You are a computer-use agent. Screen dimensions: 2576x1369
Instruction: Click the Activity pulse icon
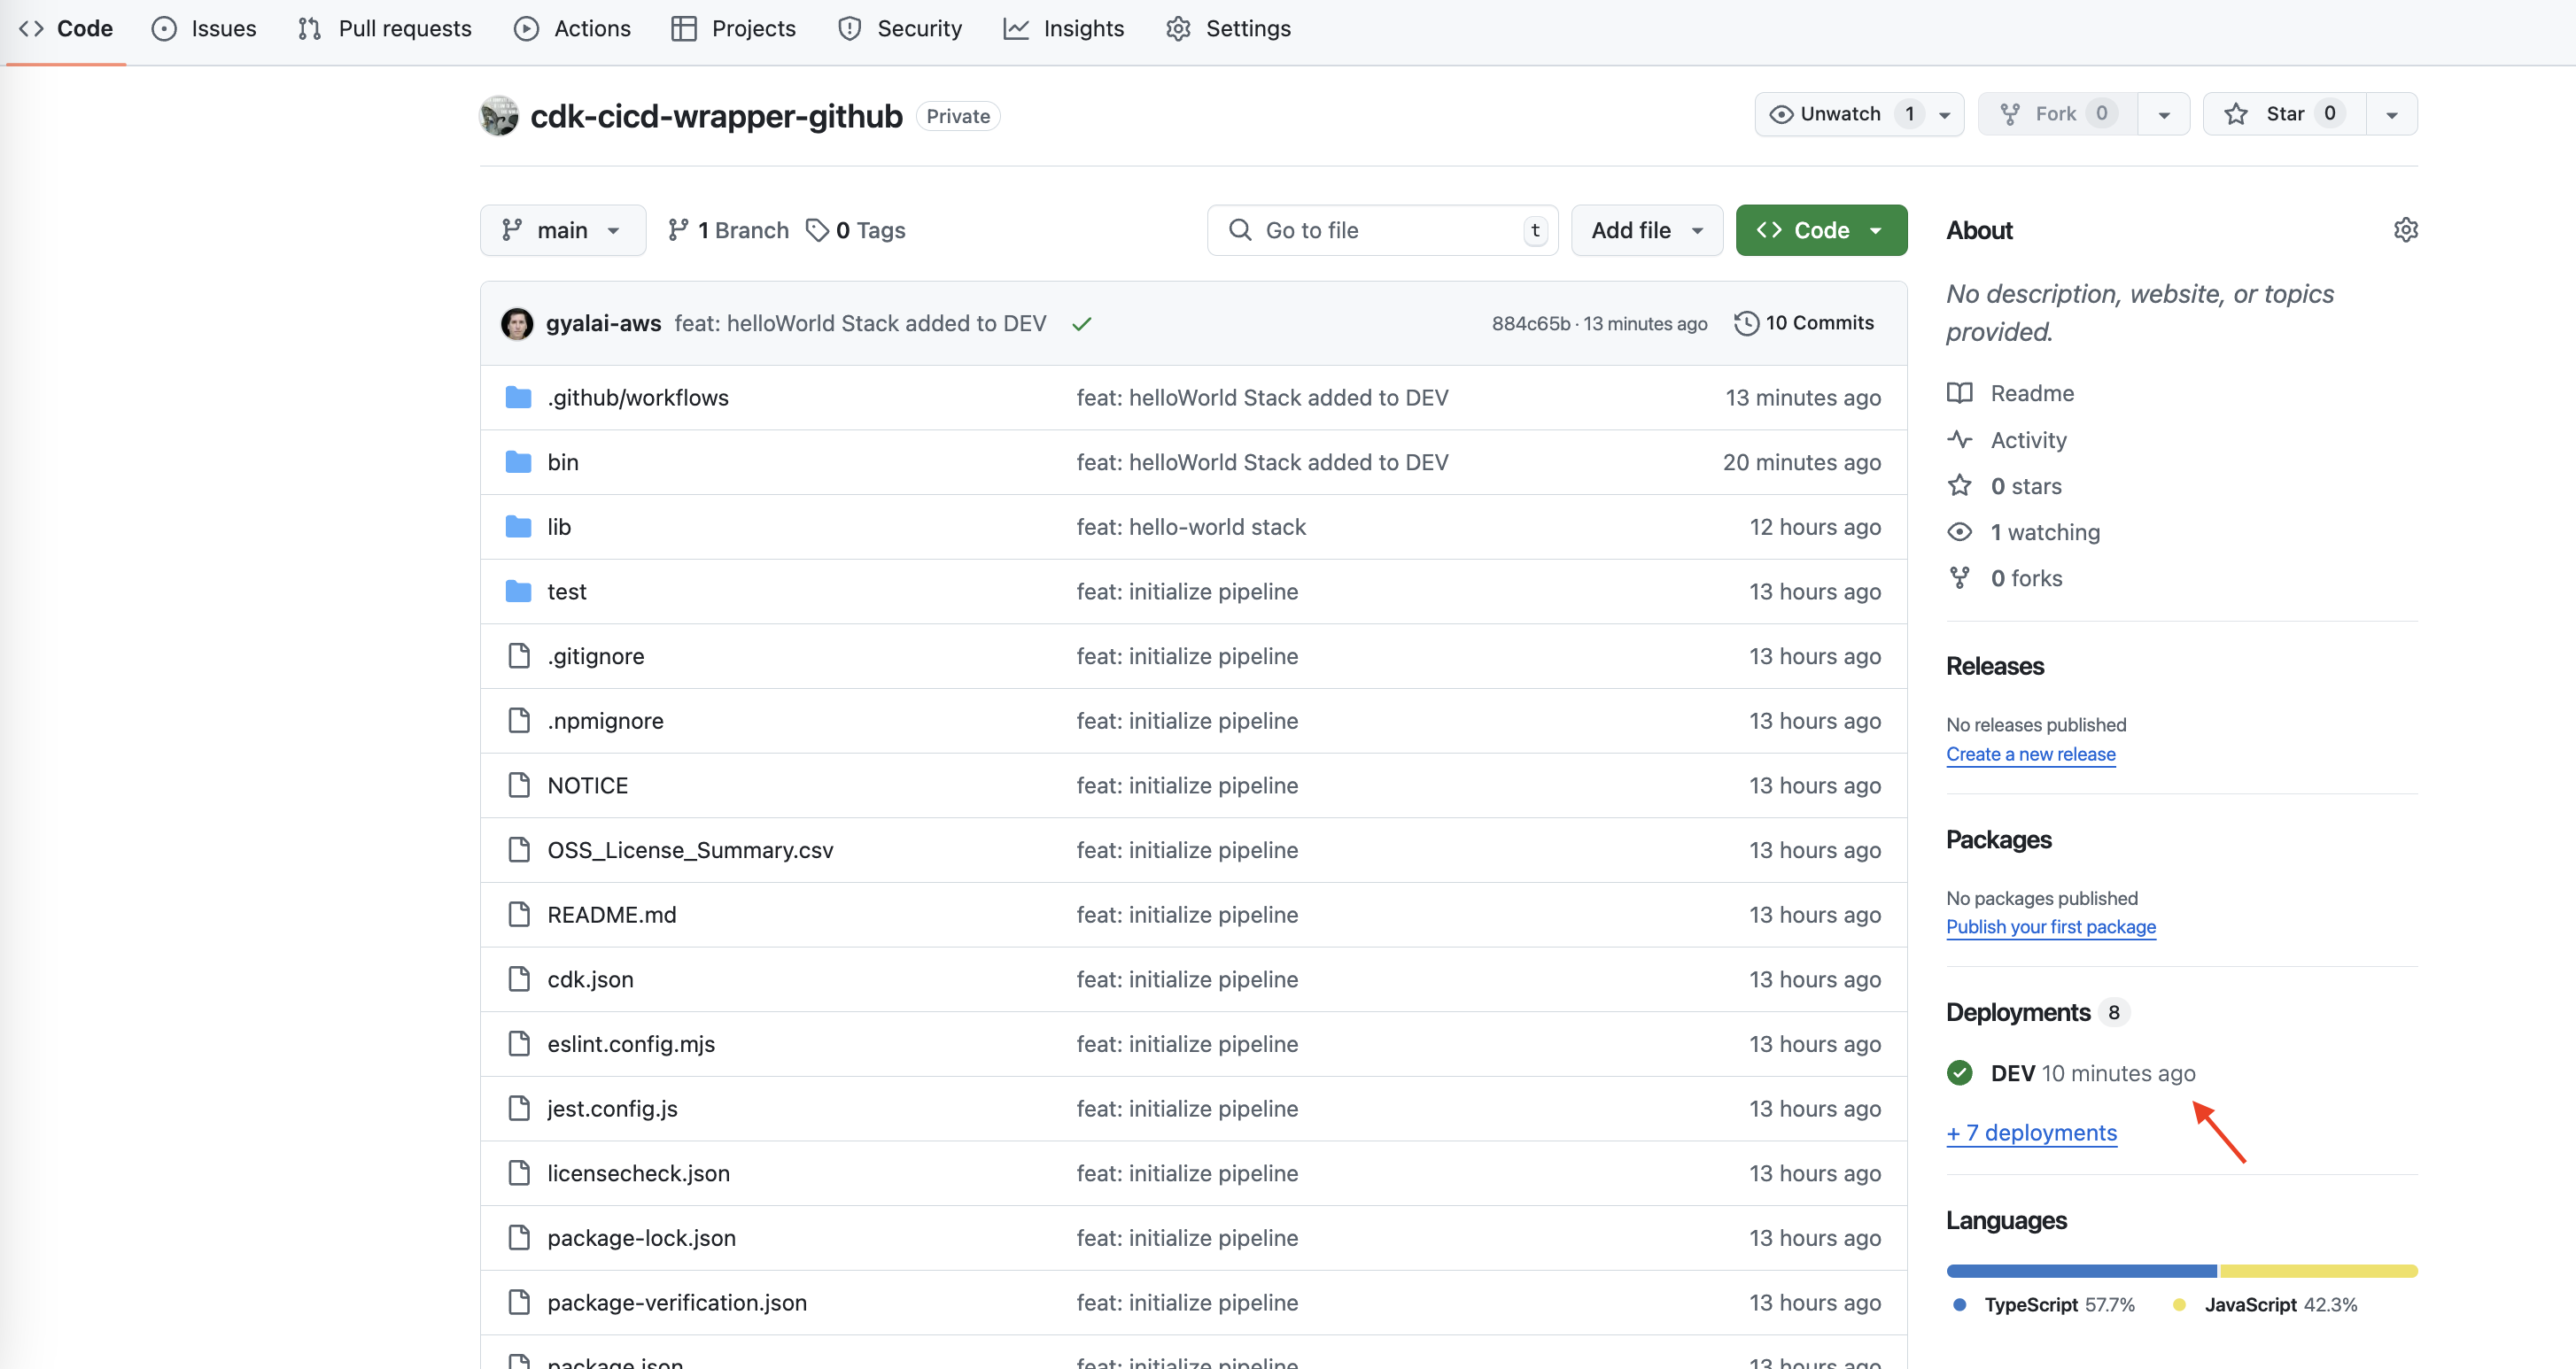point(1959,439)
